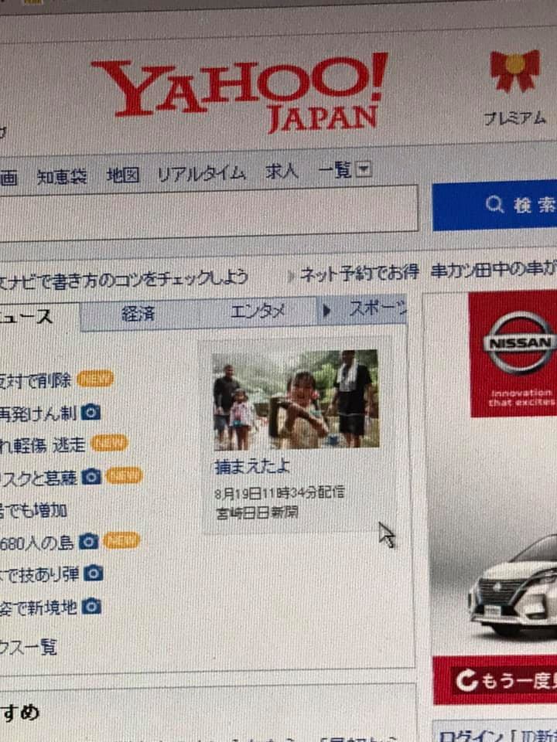
Task: Click the 検索 search button
Action: click(x=495, y=205)
